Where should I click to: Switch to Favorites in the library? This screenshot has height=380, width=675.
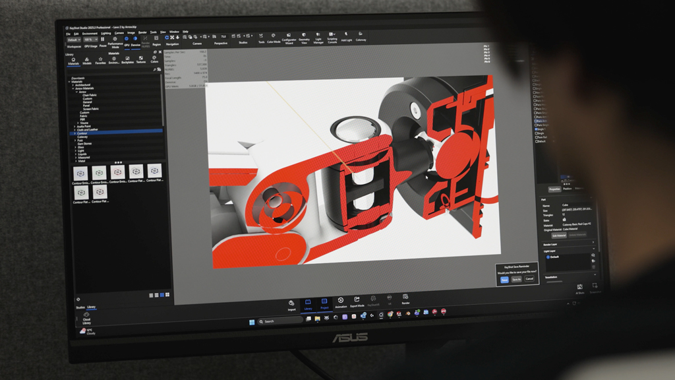point(100,61)
